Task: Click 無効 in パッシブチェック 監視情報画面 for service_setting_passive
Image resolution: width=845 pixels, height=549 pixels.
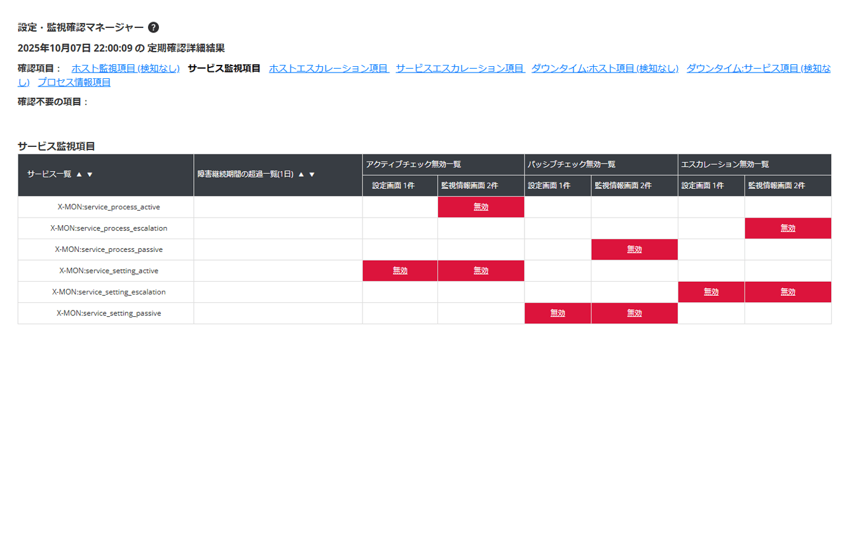Action: click(634, 312)
